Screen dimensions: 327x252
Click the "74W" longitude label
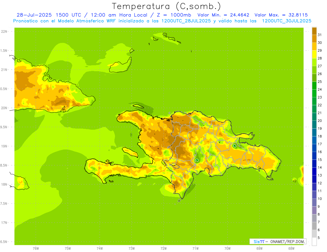point(100,248)
